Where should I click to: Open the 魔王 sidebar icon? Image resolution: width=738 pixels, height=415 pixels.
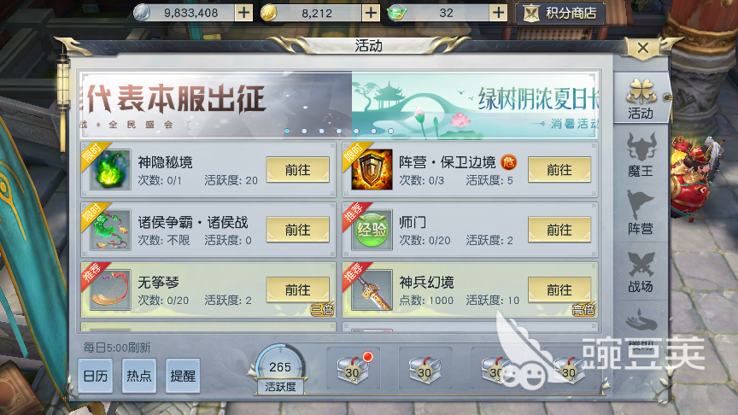(x=641, y=155)
